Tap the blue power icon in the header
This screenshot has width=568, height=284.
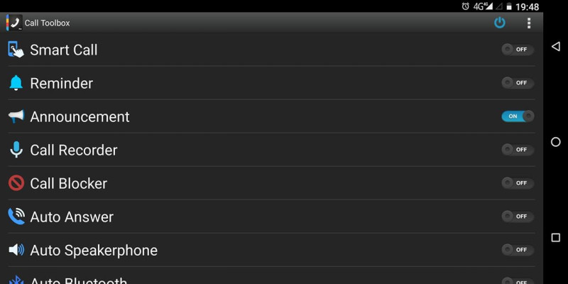click(x=500, y=23)
